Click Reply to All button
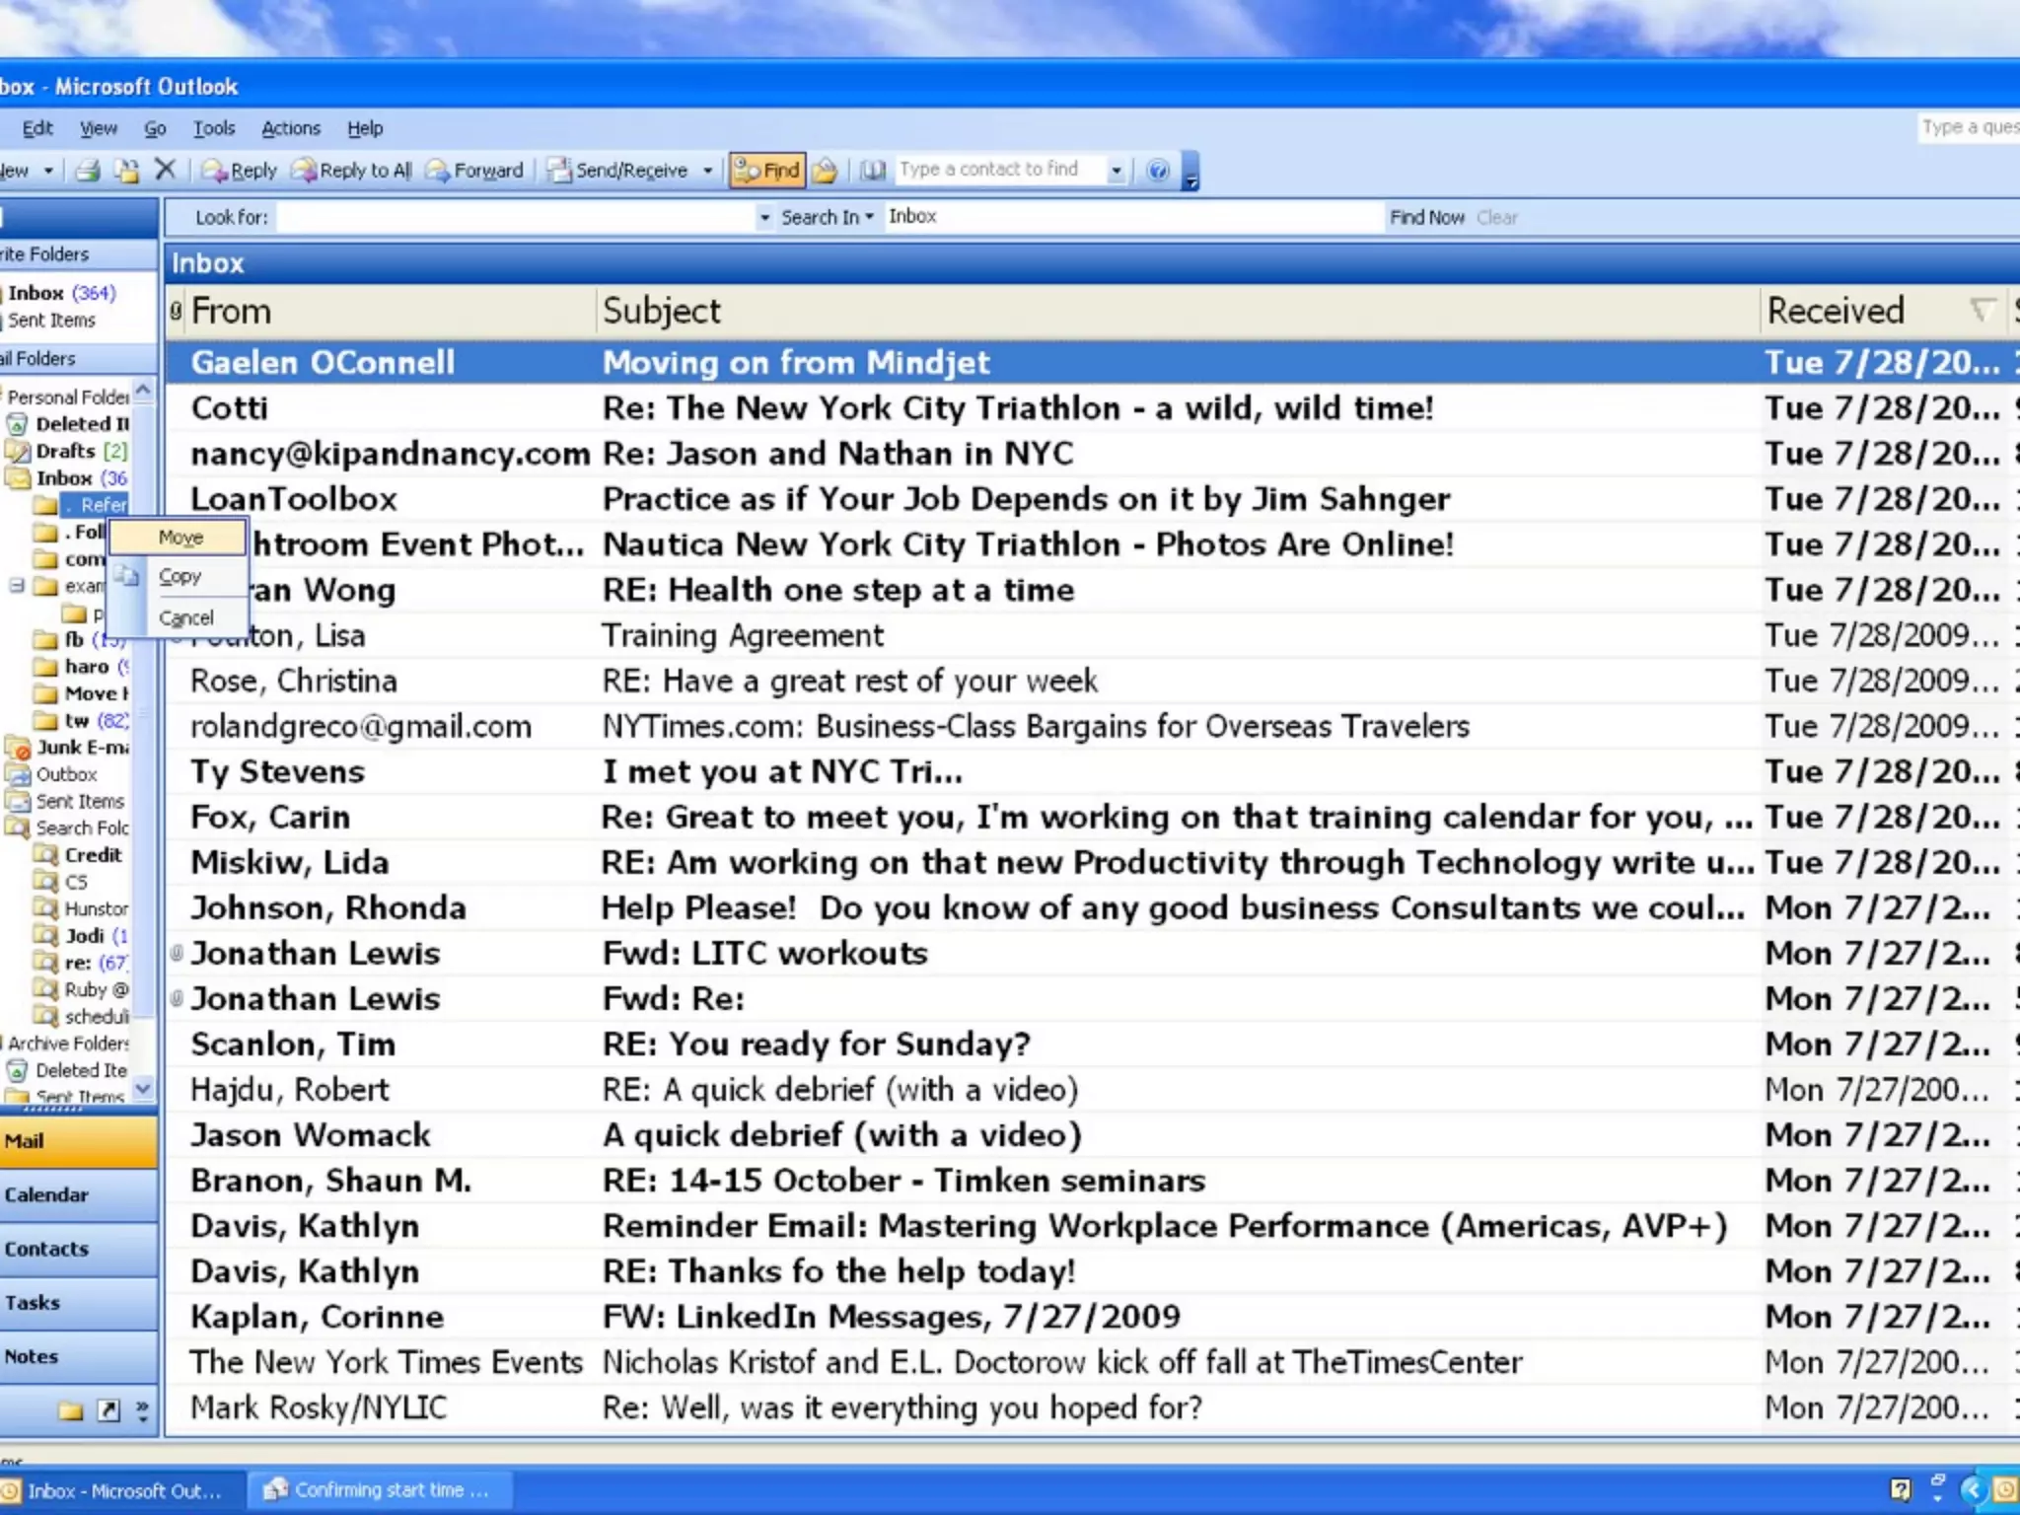2020x1515 pixels. [x=353, y=171]
